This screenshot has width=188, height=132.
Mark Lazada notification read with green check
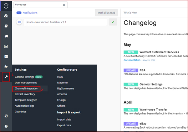[x=113, y=22]
